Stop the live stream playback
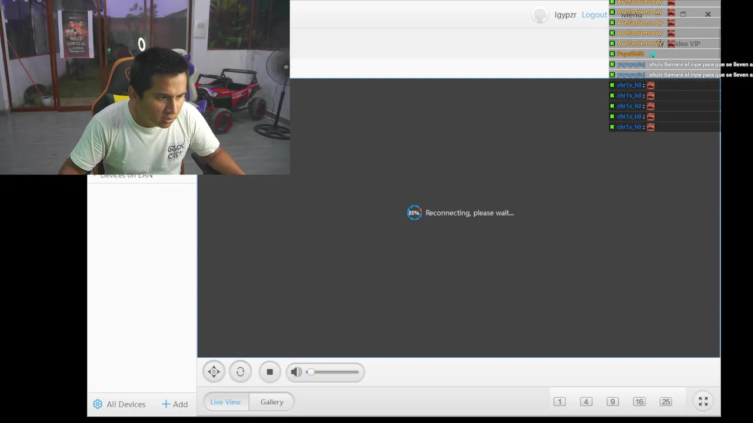 pyautogui.click(x=269, y=372)
